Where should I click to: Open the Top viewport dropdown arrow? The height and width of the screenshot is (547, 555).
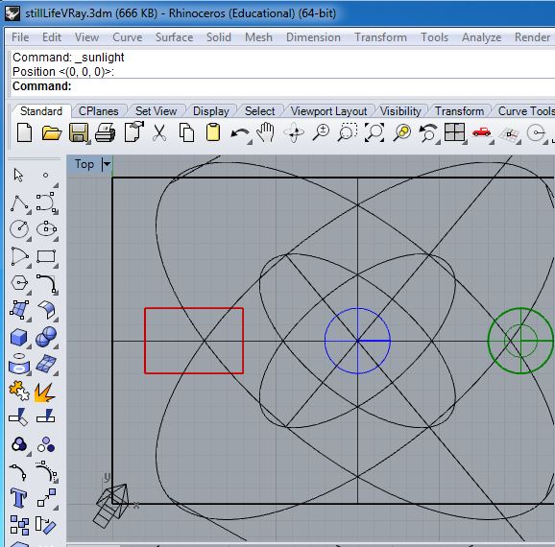click(x=107, y=164)
